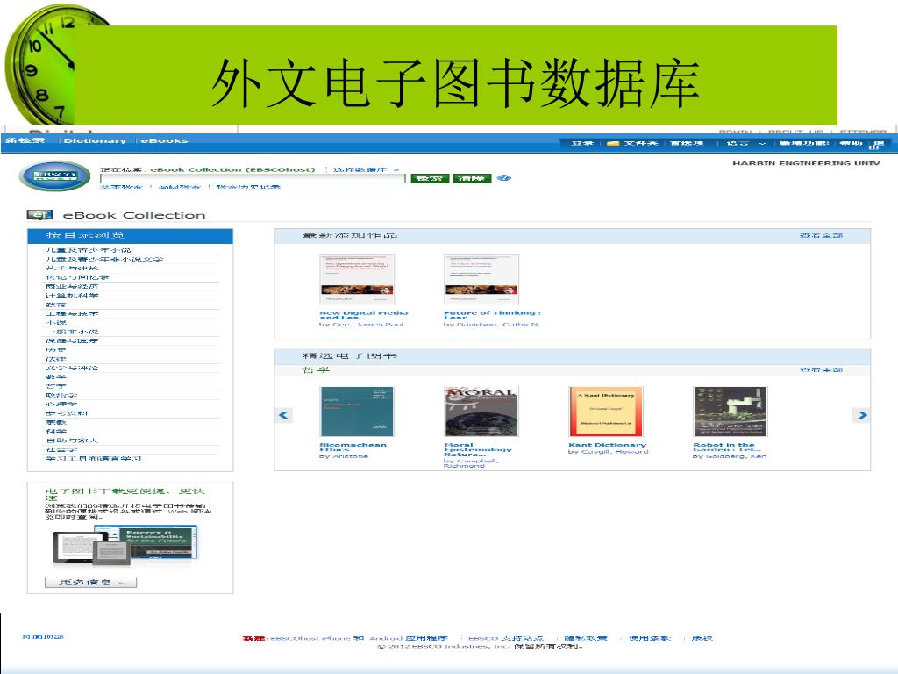Click the Future of Thinking title link

(493, 315)
